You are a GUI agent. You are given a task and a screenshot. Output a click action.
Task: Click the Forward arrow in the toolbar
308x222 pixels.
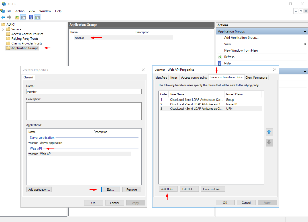(9, 17)
